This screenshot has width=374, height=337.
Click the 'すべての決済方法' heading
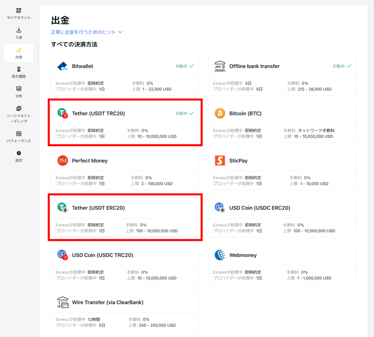(x=74, y=45)
